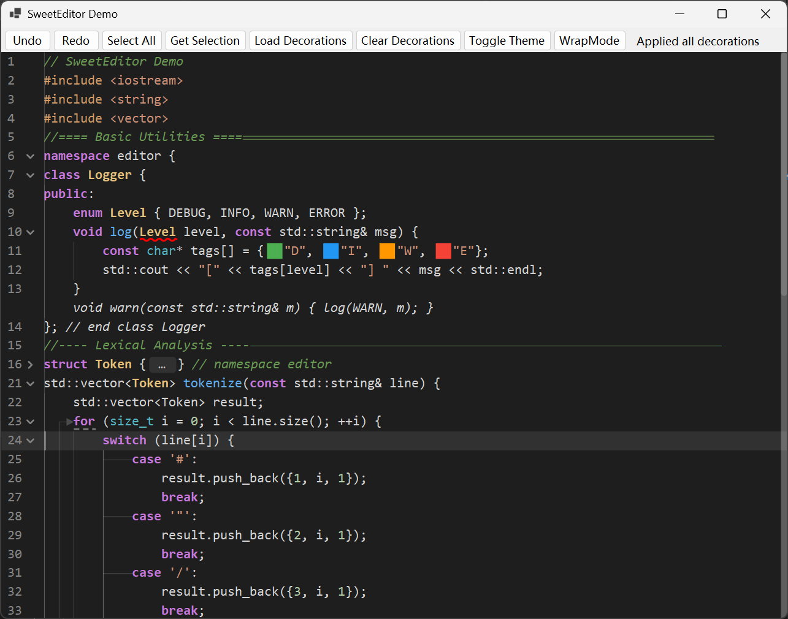This screenshot has width=788, height=619.
Task: Click line number 1 in gutter
Action: point(11,61)
